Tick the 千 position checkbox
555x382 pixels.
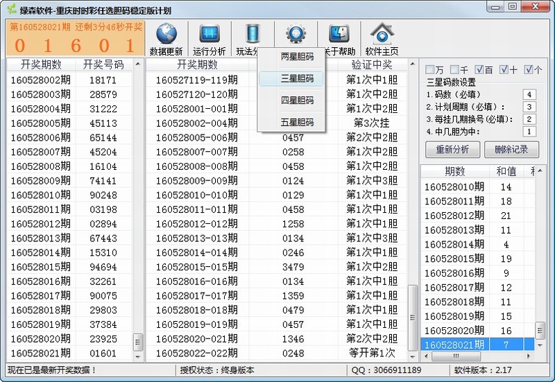coord(455,70)
